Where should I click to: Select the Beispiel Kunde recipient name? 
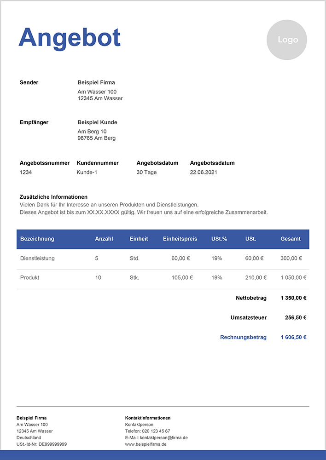click(97, 122)
